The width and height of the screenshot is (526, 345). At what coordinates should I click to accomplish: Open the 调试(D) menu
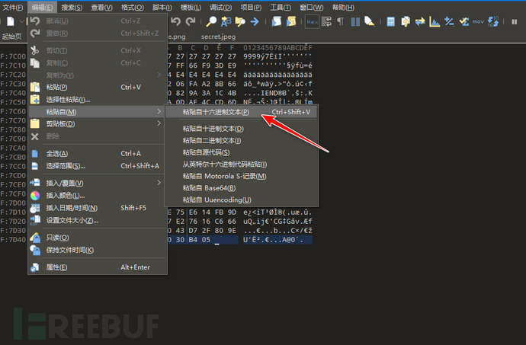coord(220,8)
